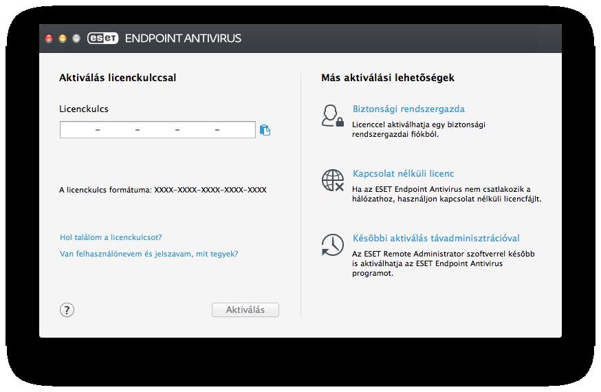Click the 'Aktiválás licenckulccsal' heading
The width and height of the screenshot is (601, 392).
[118, 78]
